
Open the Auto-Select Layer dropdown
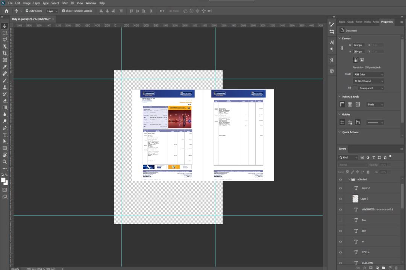click(x=52, y=11)
